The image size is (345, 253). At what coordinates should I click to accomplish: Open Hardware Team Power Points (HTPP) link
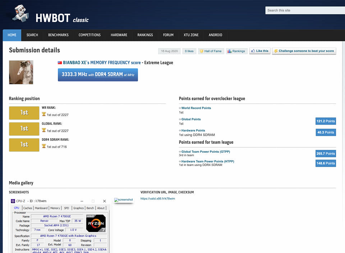coord(207,161)
